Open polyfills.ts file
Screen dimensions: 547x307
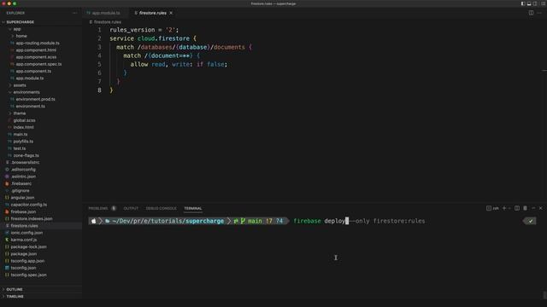click(x=23, y=142)
